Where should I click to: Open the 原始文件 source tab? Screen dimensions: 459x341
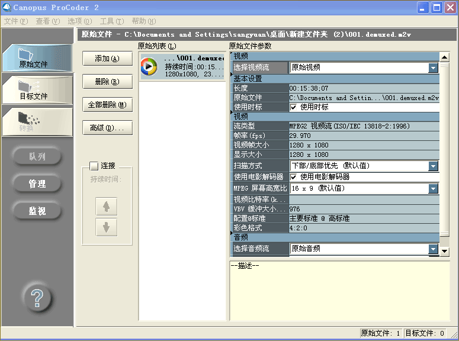[x=37, y=57]
